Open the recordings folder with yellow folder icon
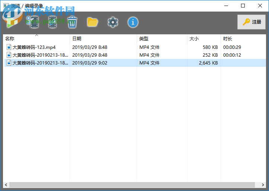Screen dimensions: 269x191 pyautogui.click(x=93, y=22)
